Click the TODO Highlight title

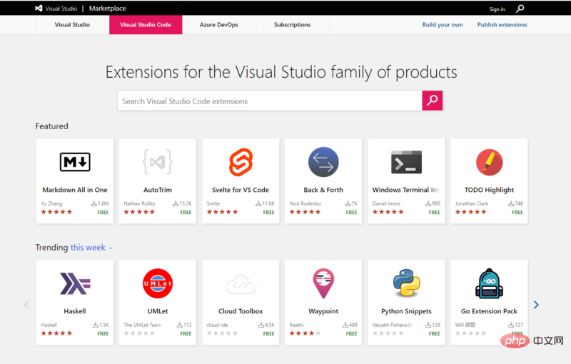coord(490,190)
